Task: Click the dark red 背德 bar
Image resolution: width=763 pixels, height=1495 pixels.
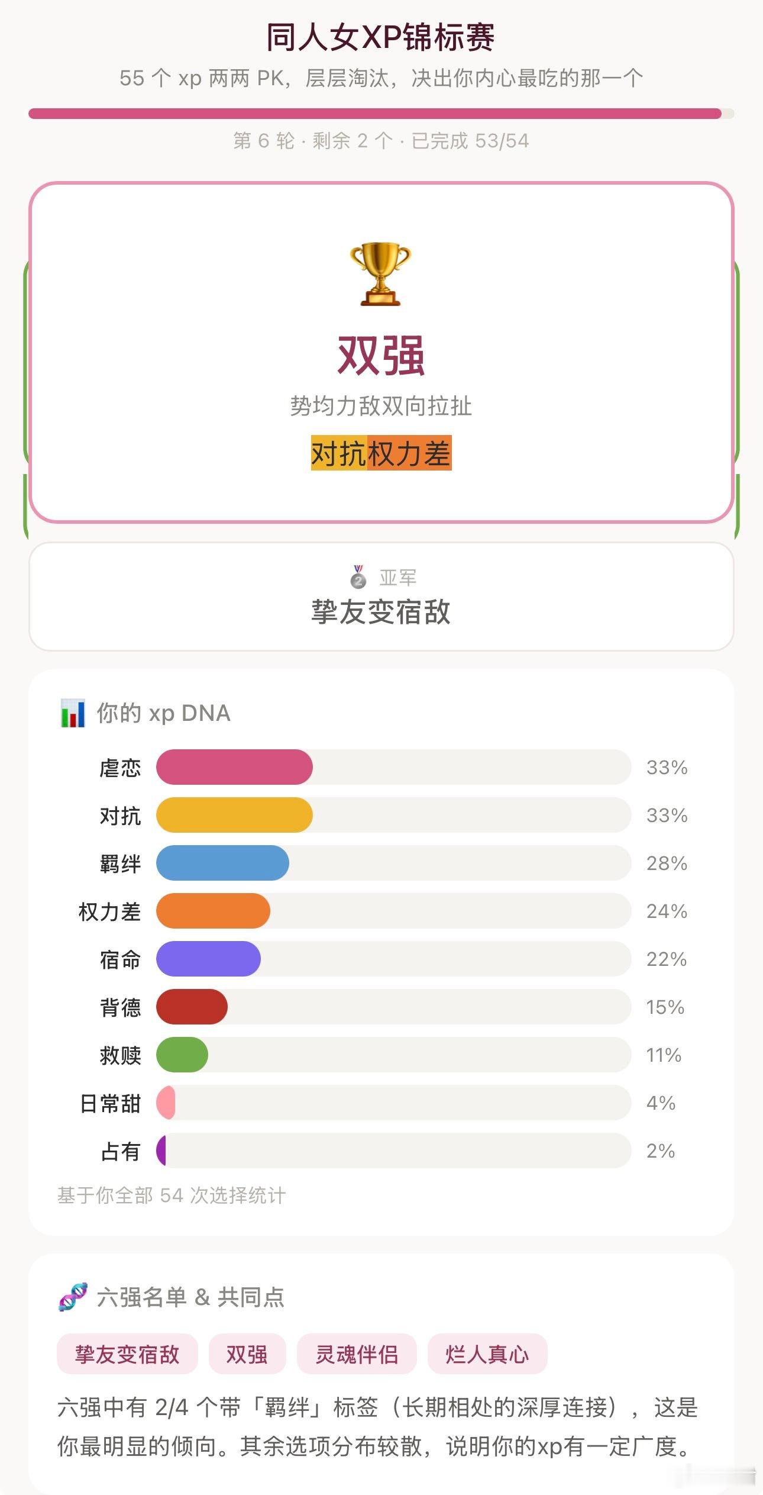Action: [192, 1007]
